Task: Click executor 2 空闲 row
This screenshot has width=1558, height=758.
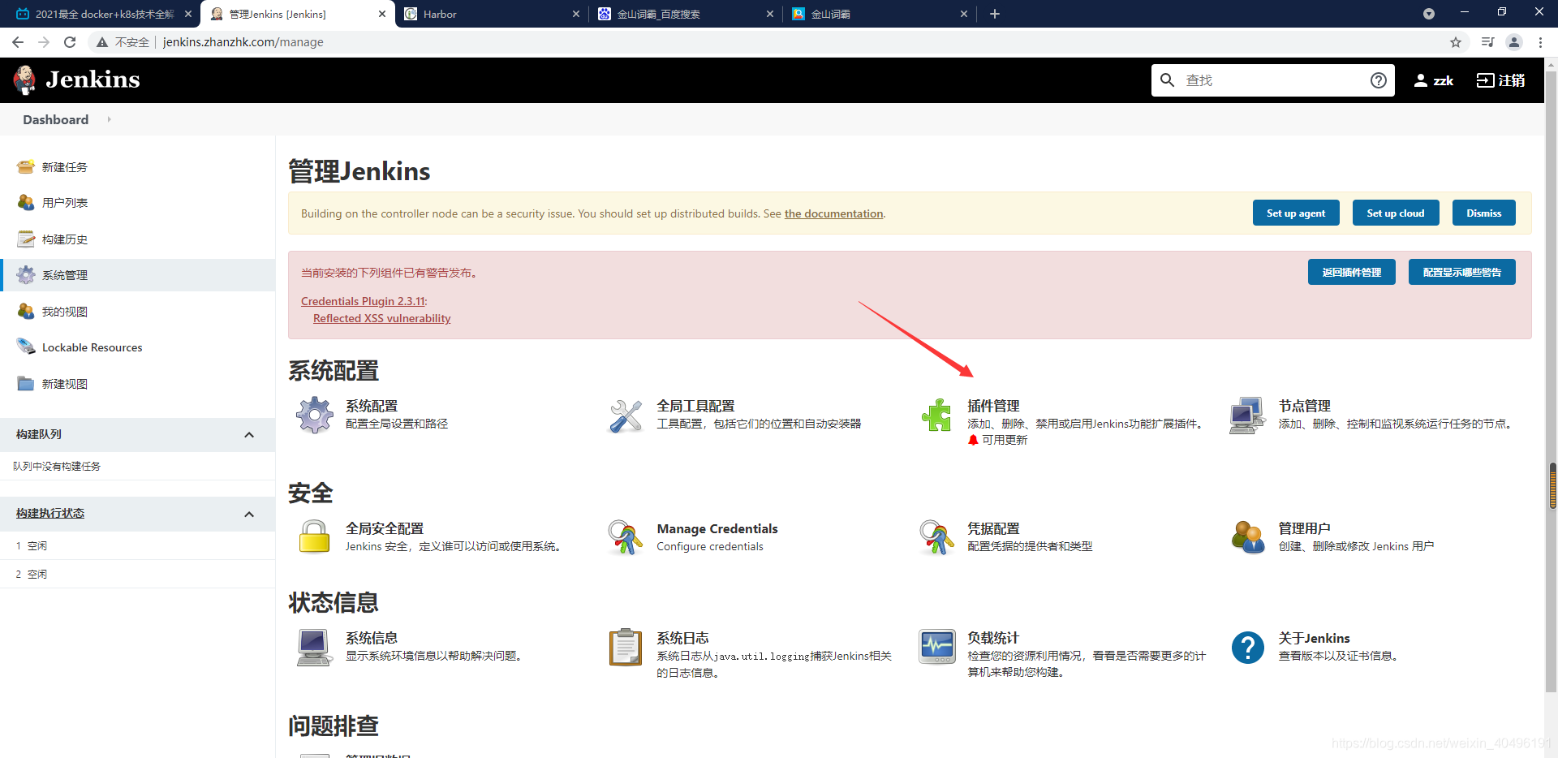Action: pyautogui.click(x=138, y=574)
